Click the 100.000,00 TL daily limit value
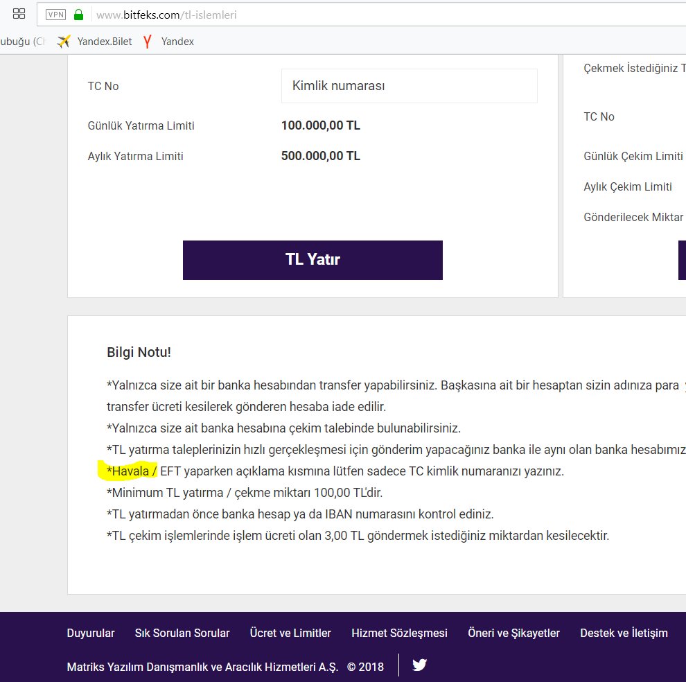This screenshot has height=682, width=686. (x=321, y=125)
